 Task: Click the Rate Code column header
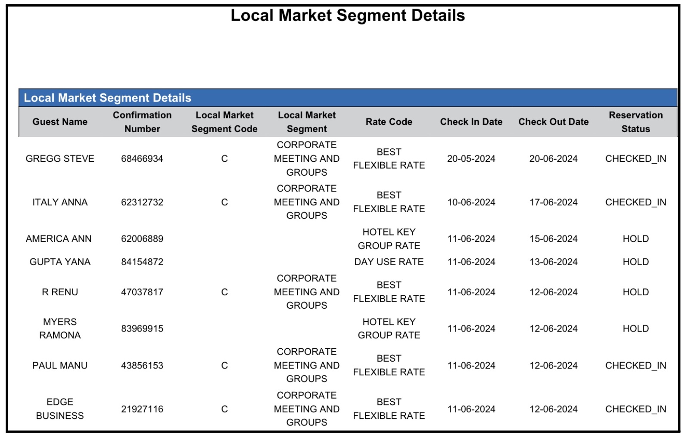click(x=389, y=122)
